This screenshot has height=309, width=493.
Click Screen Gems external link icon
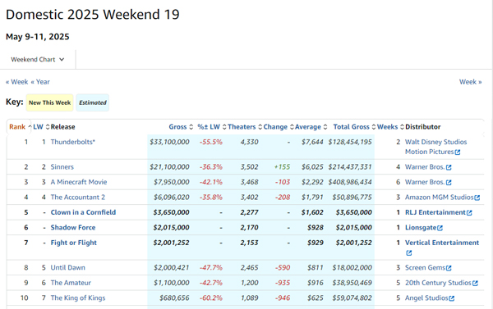click(449, 268)
